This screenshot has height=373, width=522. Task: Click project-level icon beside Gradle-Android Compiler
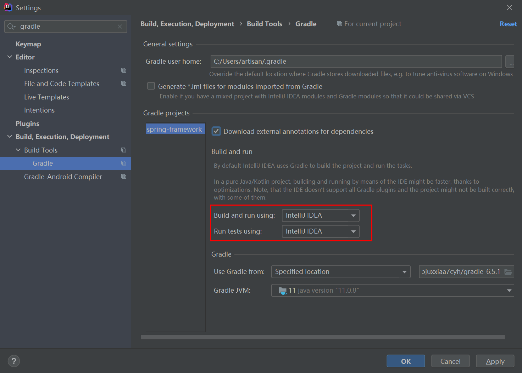tap(123, 177)
